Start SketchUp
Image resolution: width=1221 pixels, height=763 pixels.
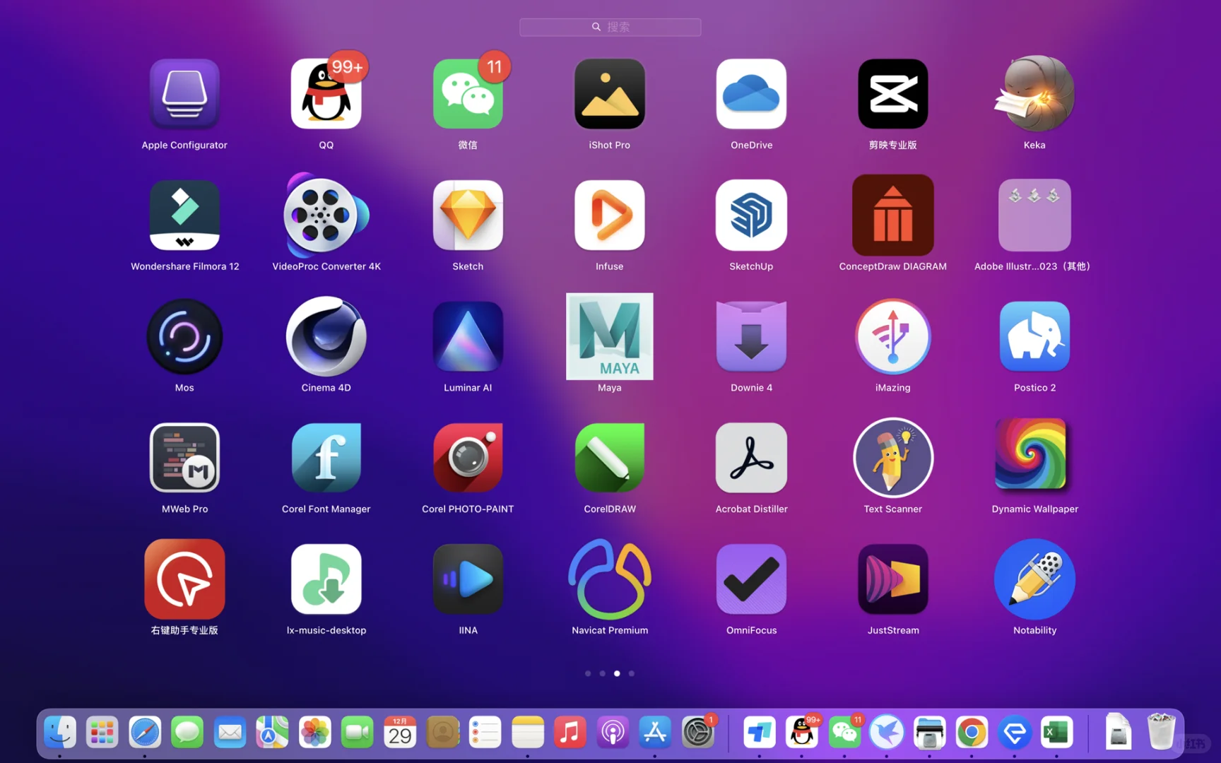click(750, 215)
